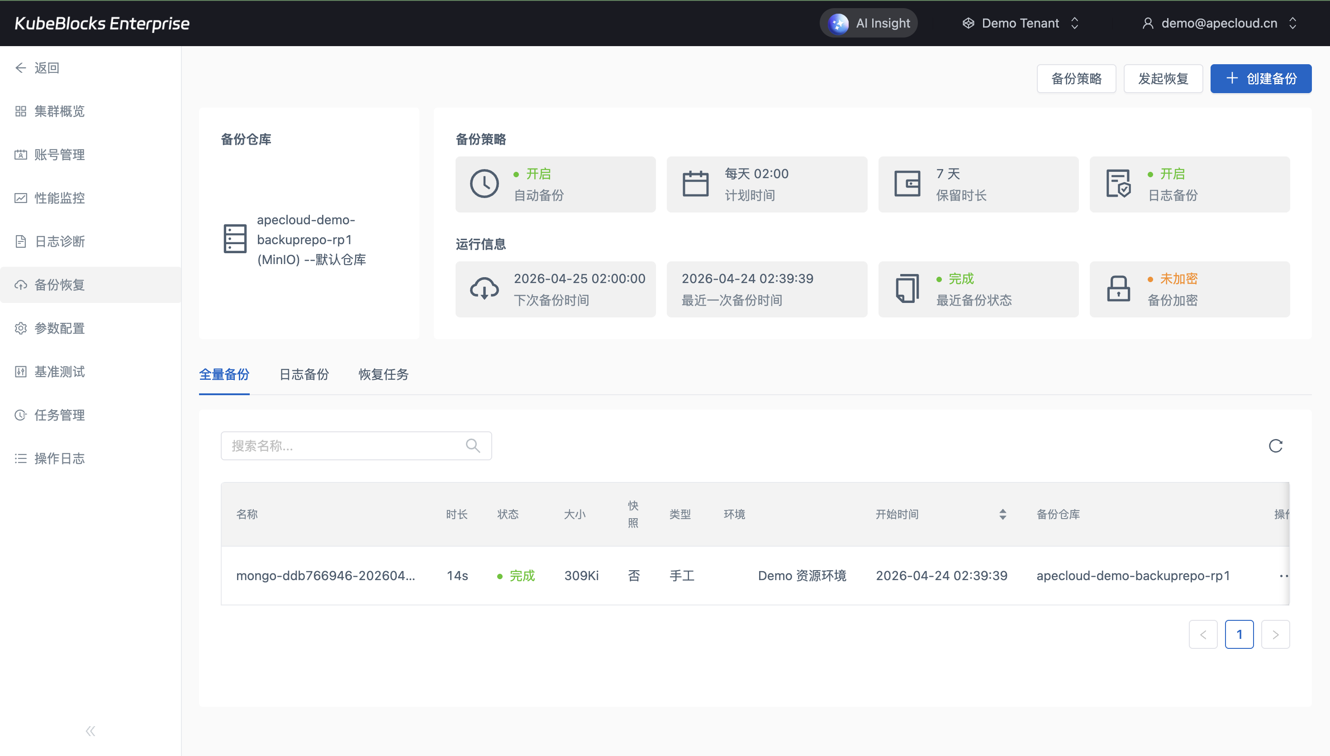Sort the table by 开始时间 column
Viewport: 1330px width, 756px height.
click(x=1002, y=514)
